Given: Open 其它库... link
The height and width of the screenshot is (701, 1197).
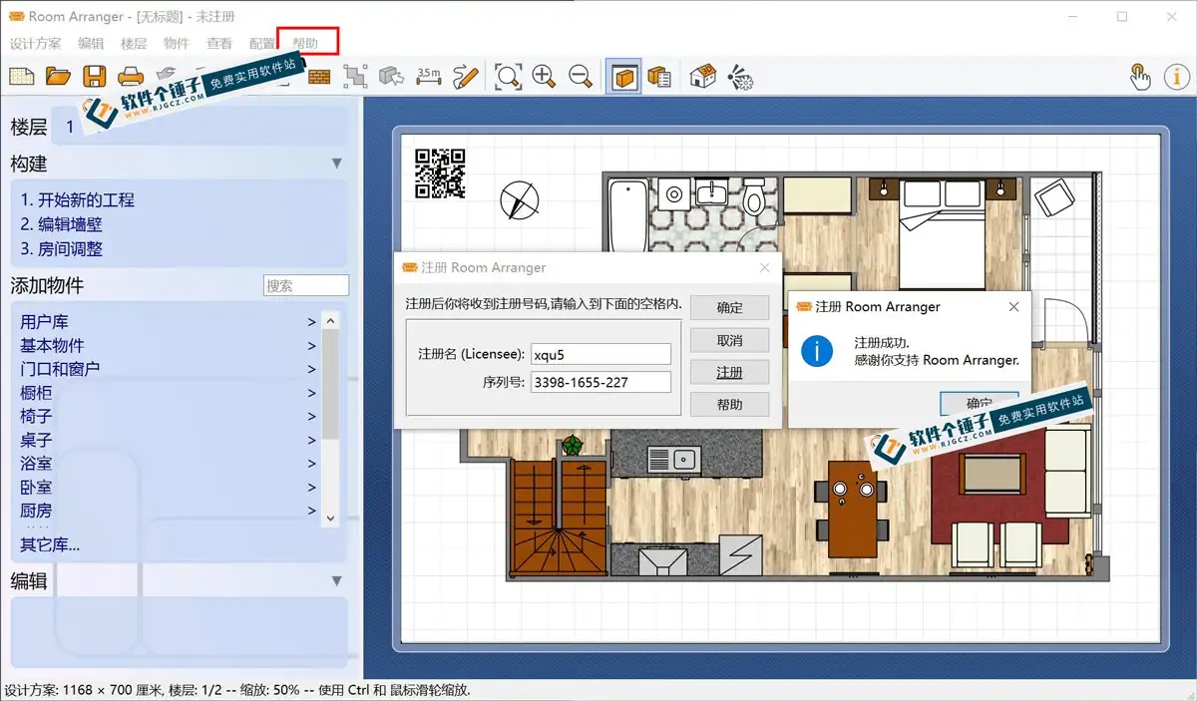Looking at the screenshot, I should tap(50, 544).
